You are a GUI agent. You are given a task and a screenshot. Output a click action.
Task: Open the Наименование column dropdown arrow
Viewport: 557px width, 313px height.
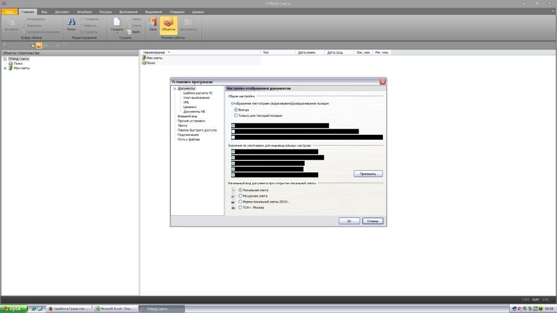169,52
